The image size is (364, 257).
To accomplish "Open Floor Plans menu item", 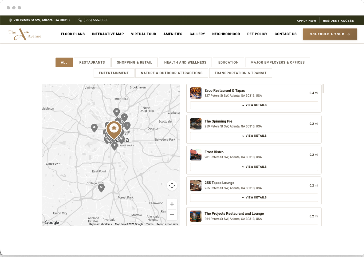I will coord(73,34).
